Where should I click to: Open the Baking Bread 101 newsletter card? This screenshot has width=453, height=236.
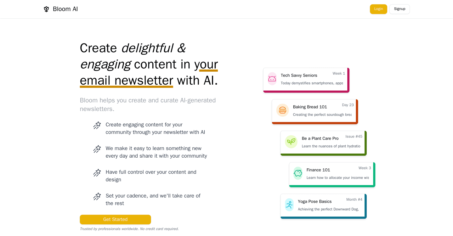tap(314, 111)
